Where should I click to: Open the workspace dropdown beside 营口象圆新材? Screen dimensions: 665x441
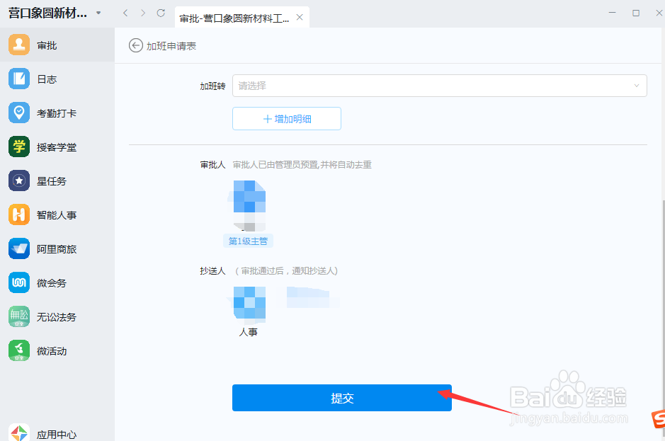[98, 12]
